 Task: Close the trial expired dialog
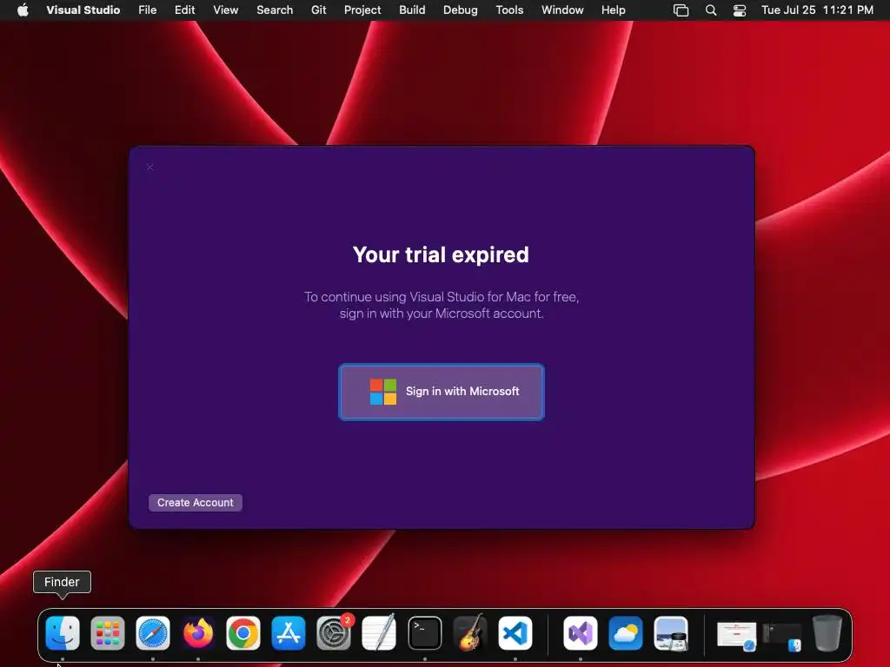tap(149, 167)
